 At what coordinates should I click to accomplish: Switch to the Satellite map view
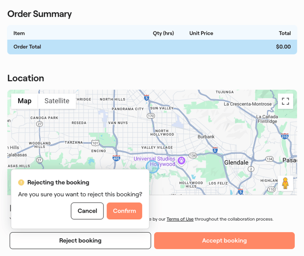(x=57, y=101)
